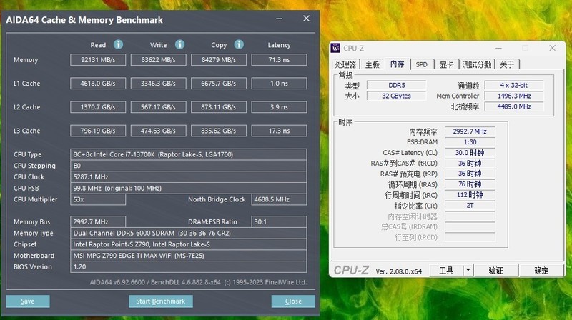Click L2 Cache Copy value 873.11 GB/s
This screenshot has height=320, width=572.
[219, 107]
